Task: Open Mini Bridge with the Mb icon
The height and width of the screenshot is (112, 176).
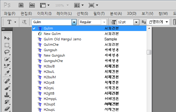Action: click(x=32, y=5)
